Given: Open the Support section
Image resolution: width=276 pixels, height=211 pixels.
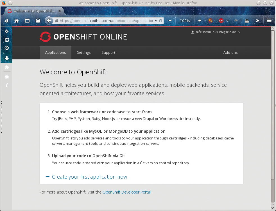Looking at the screenshot, I should 108,52.
